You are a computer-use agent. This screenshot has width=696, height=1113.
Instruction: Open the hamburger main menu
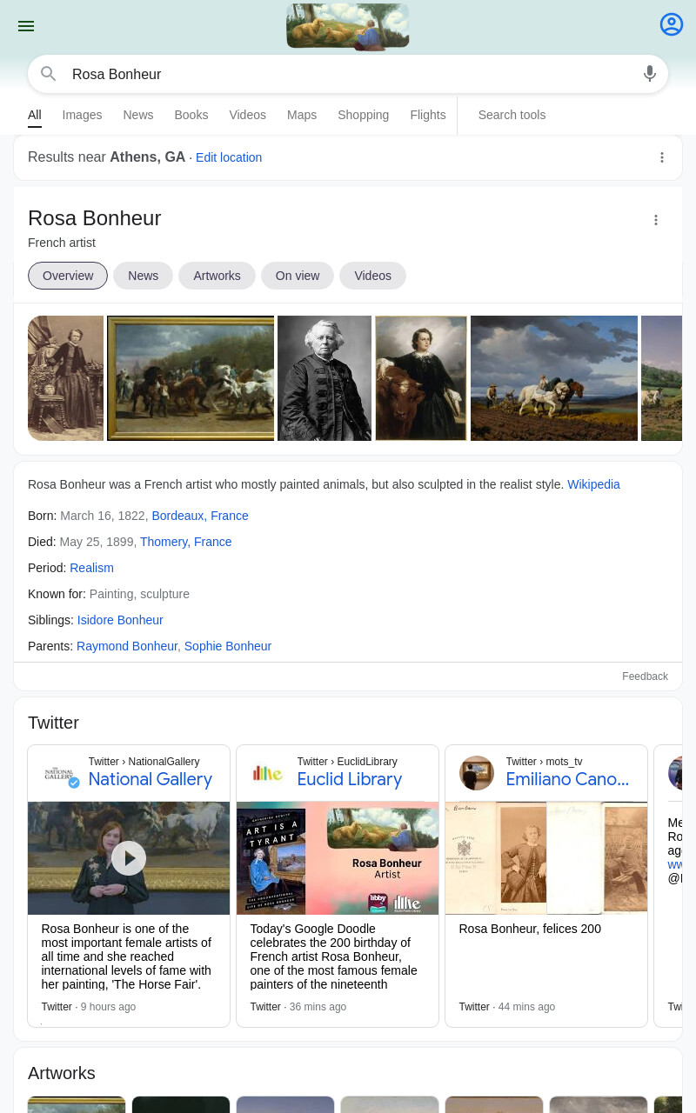tap(26, 26)
